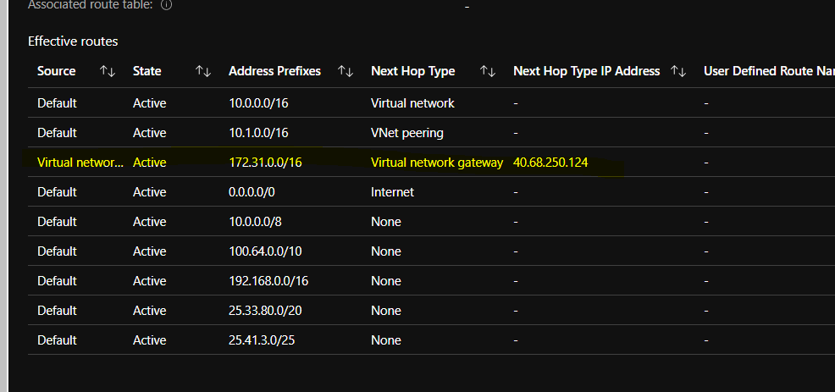Click the 40.68.250.124 next hop IP
Image resolution: width=835 pixels, height=392 pixels.
tap(550, 163)
